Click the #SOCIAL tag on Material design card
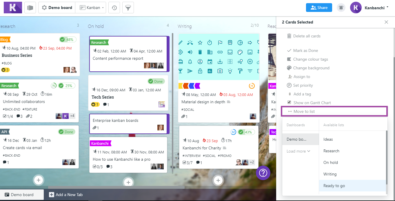The image size is (395, 201). click(188, 110)
